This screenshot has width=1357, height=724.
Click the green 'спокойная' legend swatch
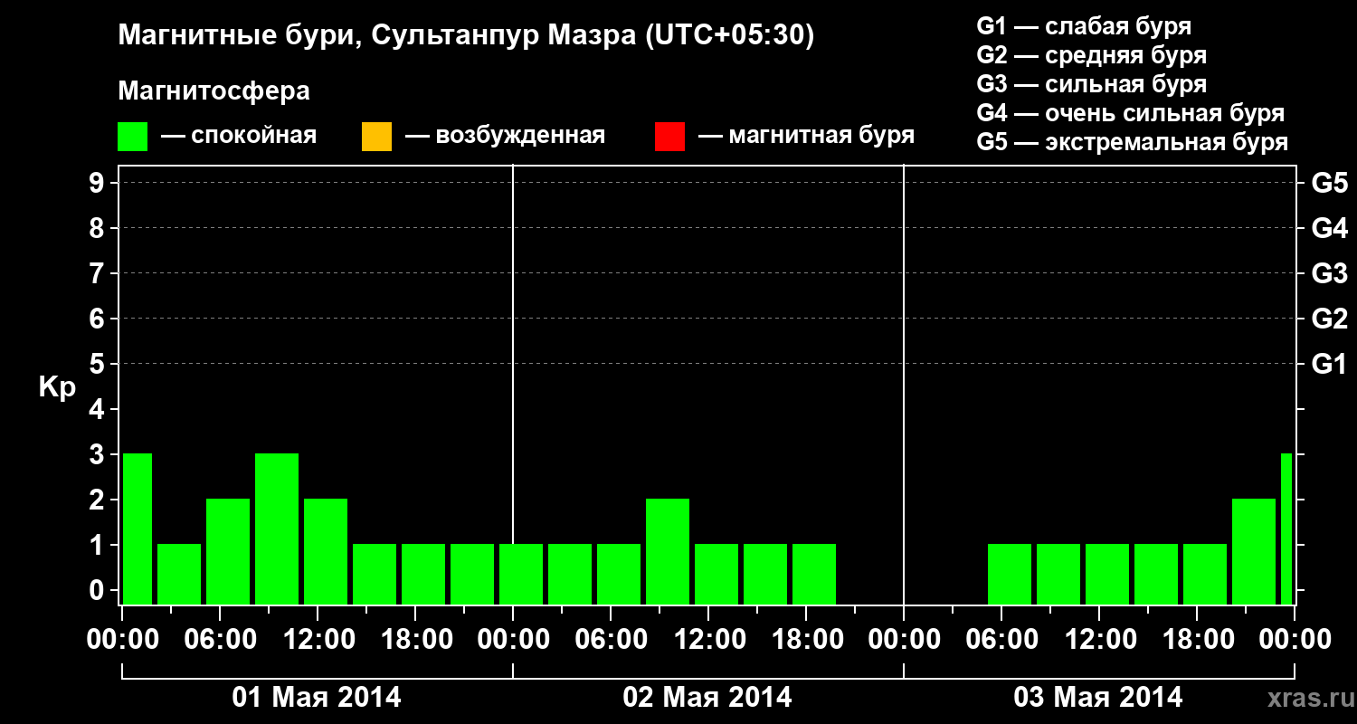click(x=133, y=137)
